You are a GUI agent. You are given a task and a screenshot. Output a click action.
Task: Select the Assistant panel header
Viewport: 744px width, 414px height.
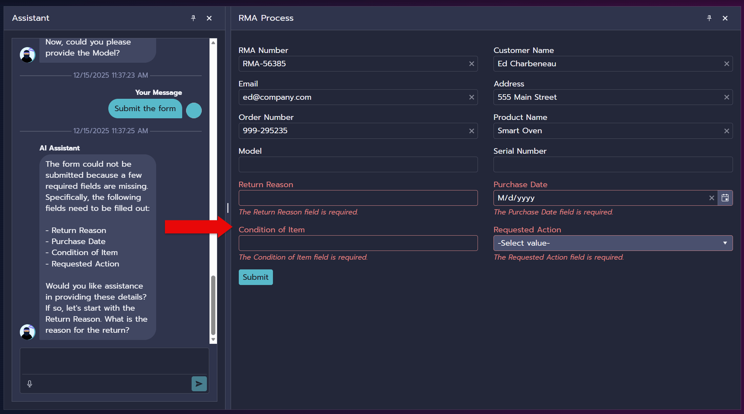(31, 18)
